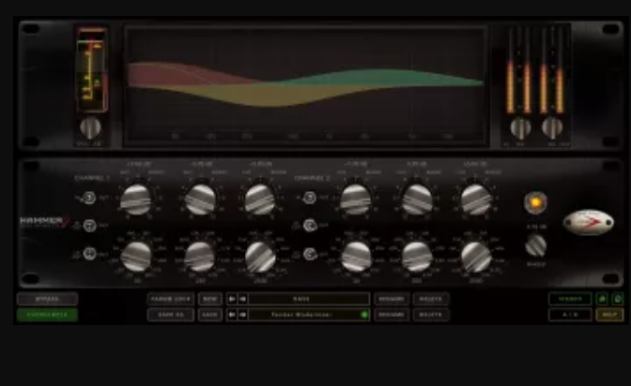The image size is (631, 386).
Task: Flip Channel 1 top toggle switch
Action: (89, 198)
